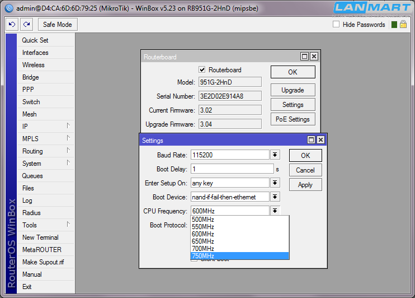Click Apply in Settings dialog
This screenshot has height=298, width=415.
click(305, 185)
